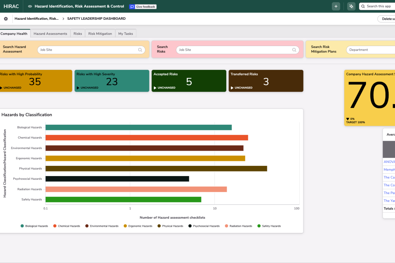Click the eye icon beside app title
This screenshot has width=395, height=263.
point(30,6)
